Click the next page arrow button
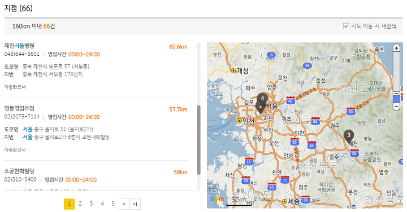The image size is (407, 212). tap(124, 204)
